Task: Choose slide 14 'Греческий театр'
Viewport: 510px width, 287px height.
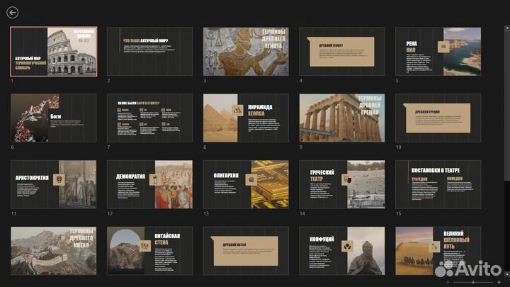Action: click(x=342, y=184)
